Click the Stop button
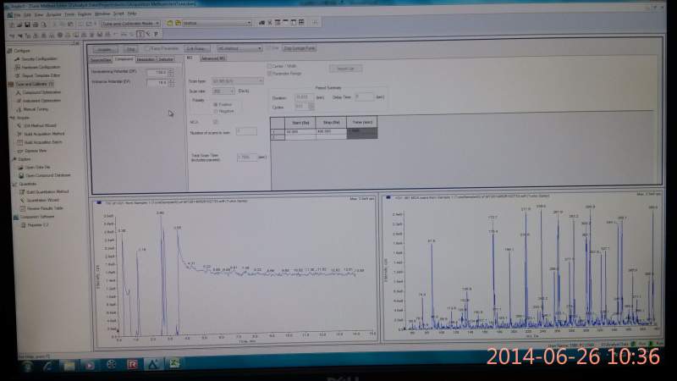This screenshot has width=677, height=381. [130, 49]
